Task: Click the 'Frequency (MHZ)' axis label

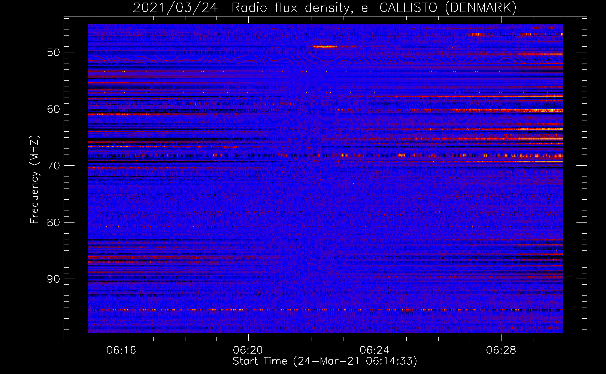Action: coord(34,180)
